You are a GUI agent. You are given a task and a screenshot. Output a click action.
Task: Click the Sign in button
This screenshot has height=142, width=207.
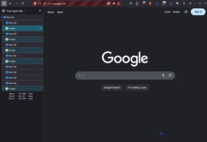(198, 12)
